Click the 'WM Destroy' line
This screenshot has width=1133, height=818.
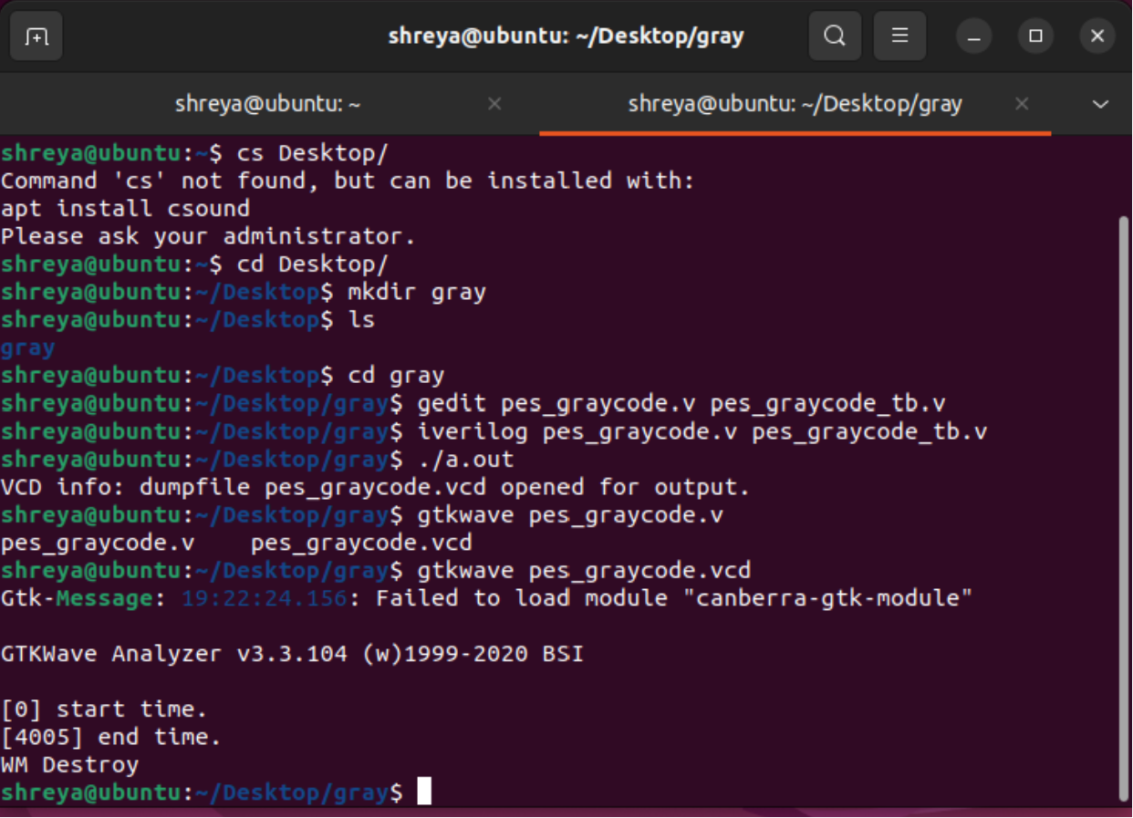pos(70,764)
